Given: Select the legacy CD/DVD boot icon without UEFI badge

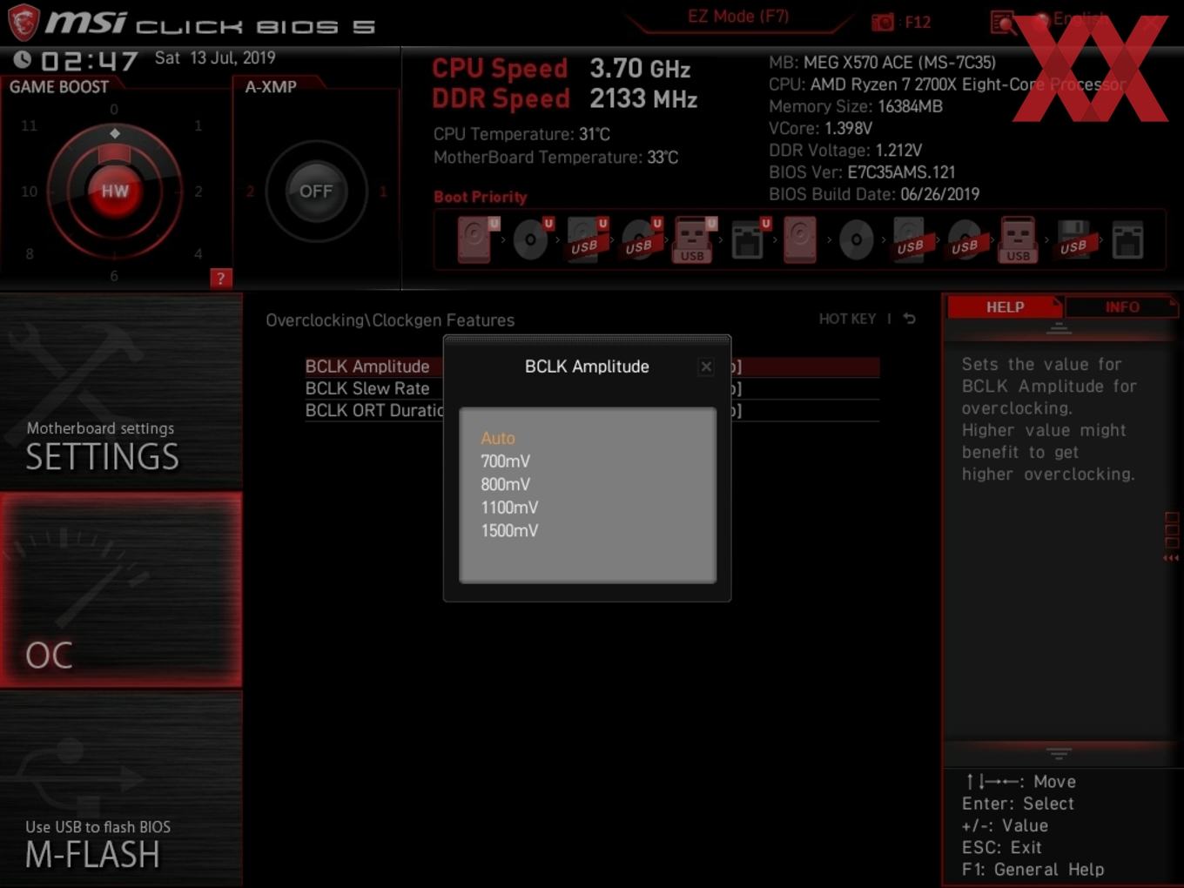Looking at the screenshot, I should tap(856, 239).
